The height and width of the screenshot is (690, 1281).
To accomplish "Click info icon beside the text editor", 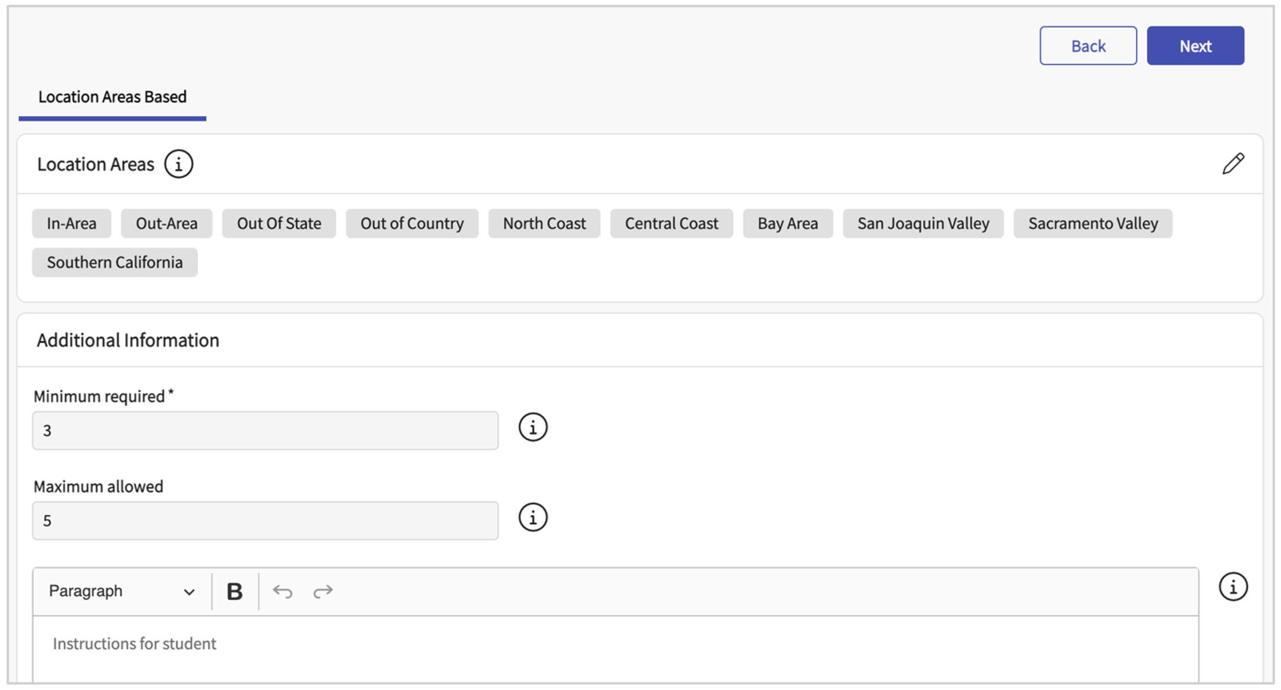I will pos(1233,587).
